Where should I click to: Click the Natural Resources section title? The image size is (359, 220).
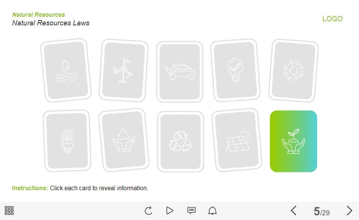[x=39, y=15]
